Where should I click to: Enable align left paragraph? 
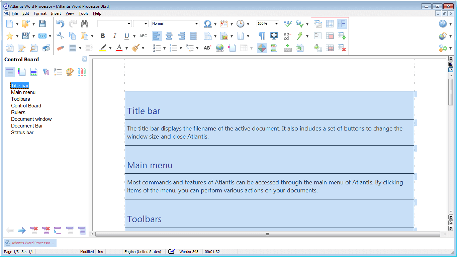pos(157,36)
